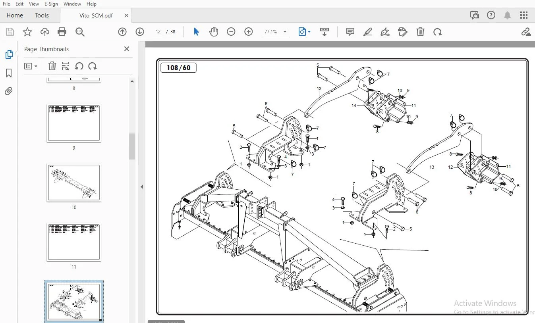Screen dimensions: 535x323
Task: Save the PDF file
Action: coord(10,32)
